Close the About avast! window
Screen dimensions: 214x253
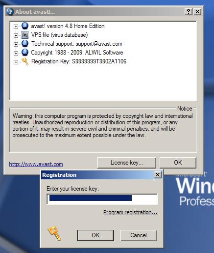[x=197, y=12]
